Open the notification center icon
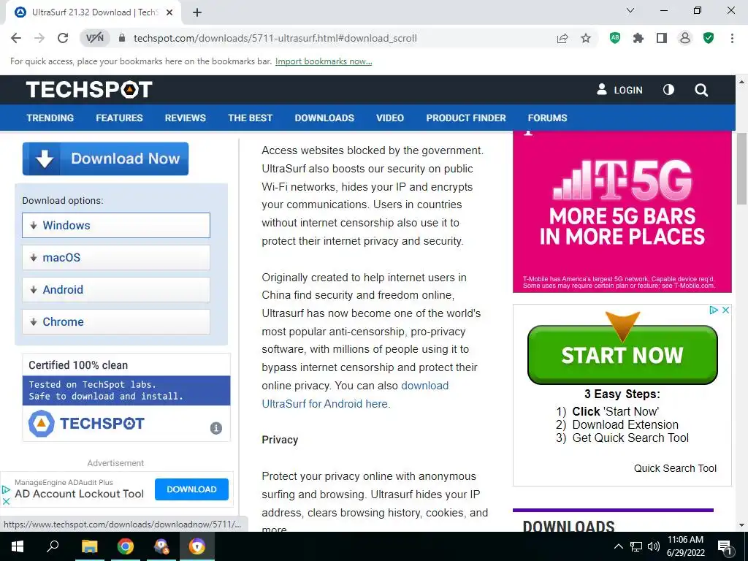 725,547
